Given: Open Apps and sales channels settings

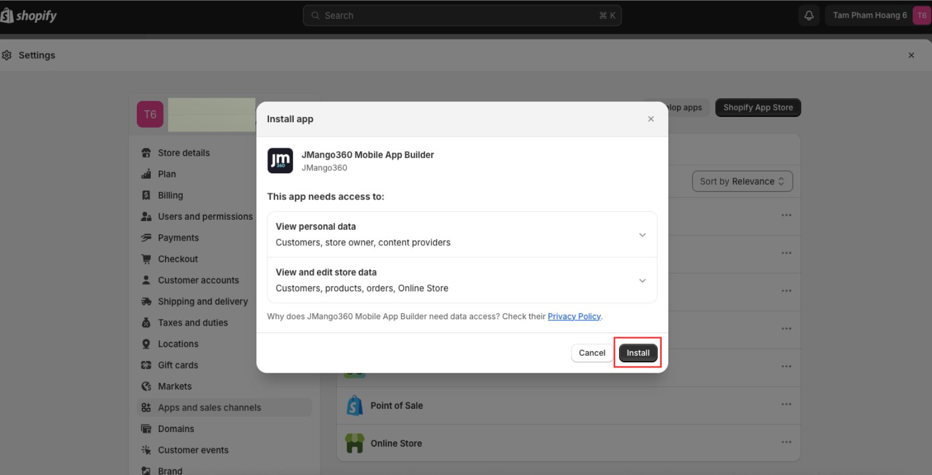Looking at the screenshot, I should (209, 408).
